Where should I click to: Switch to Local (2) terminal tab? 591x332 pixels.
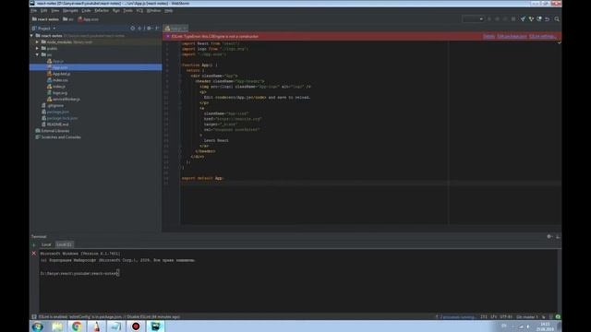click(64, 244)
